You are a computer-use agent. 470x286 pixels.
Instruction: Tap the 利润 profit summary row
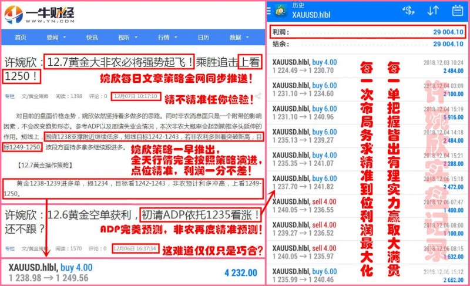click(x=368, y=32)
